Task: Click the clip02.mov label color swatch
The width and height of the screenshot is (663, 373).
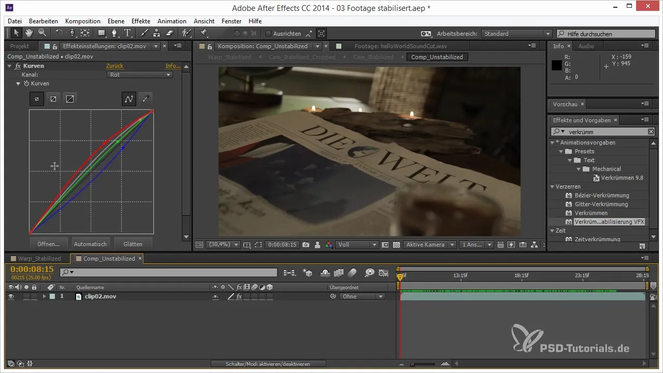Action: click(x=52, y=297)
